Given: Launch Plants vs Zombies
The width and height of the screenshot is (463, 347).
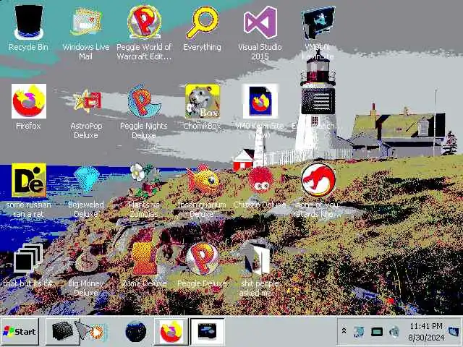Looking at the screenshot, I should pyautogui.click(x=145, y=181).
